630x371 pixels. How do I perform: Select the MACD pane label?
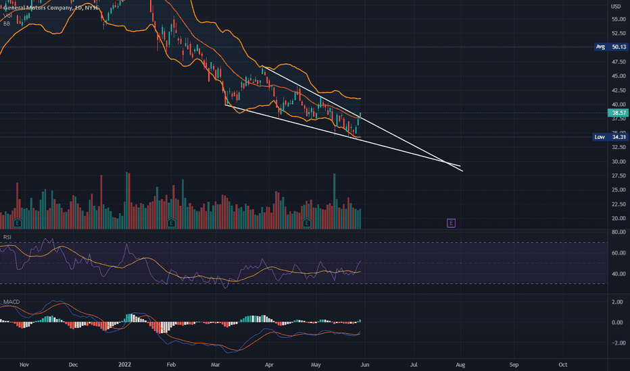11,302
